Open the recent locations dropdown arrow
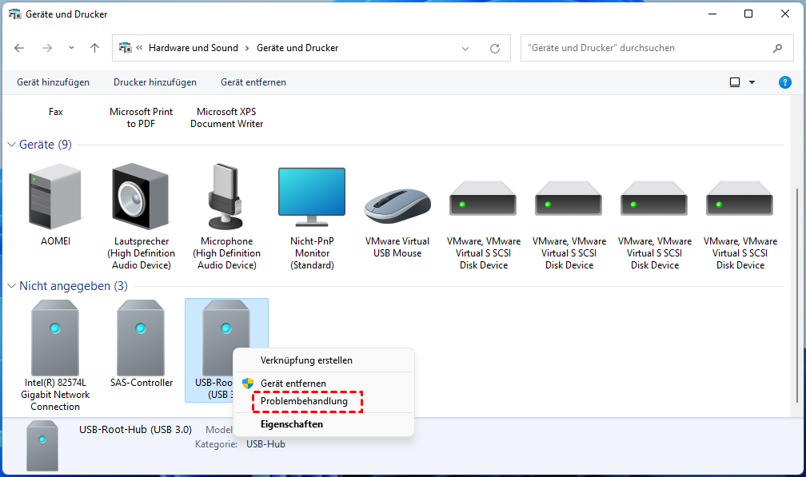The image size is (806, 477). coord(71,48)
